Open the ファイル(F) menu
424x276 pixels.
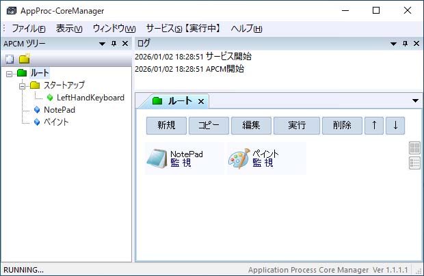pyautogui.click(x=28, y=29)
